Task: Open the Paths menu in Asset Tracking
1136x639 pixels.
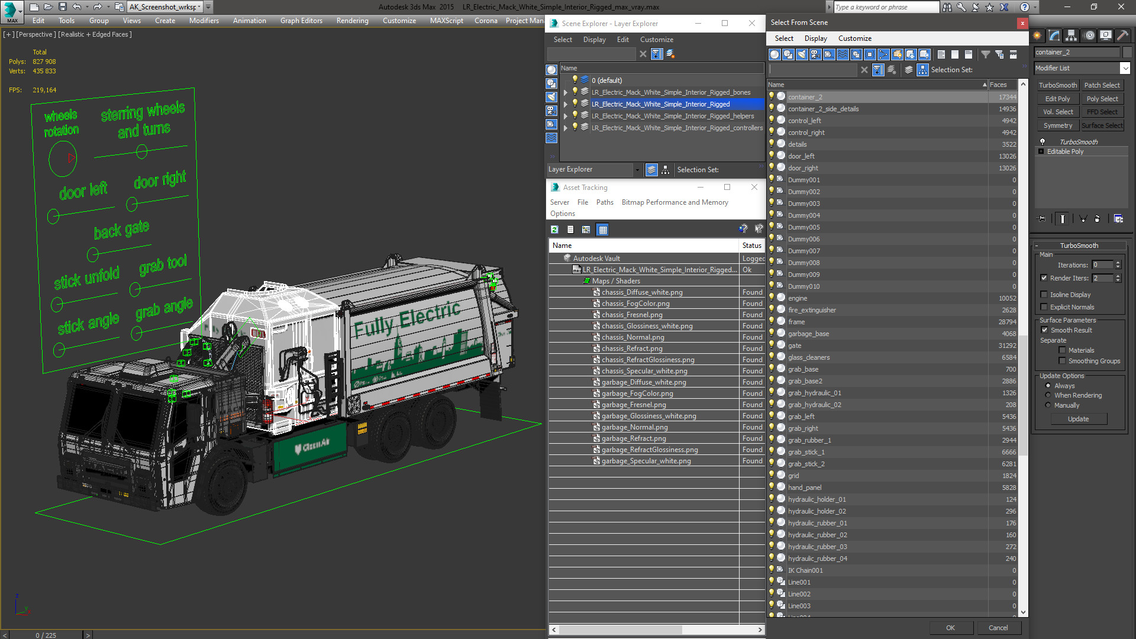Action: click(605, 202)
